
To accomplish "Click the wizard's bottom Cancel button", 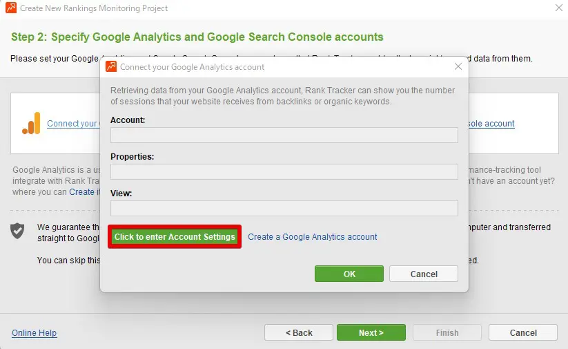I will click(x=522, y=333).
